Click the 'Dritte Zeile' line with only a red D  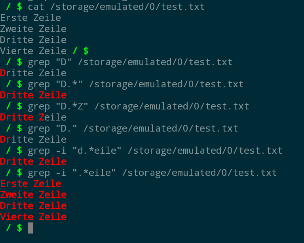point(33,73)
